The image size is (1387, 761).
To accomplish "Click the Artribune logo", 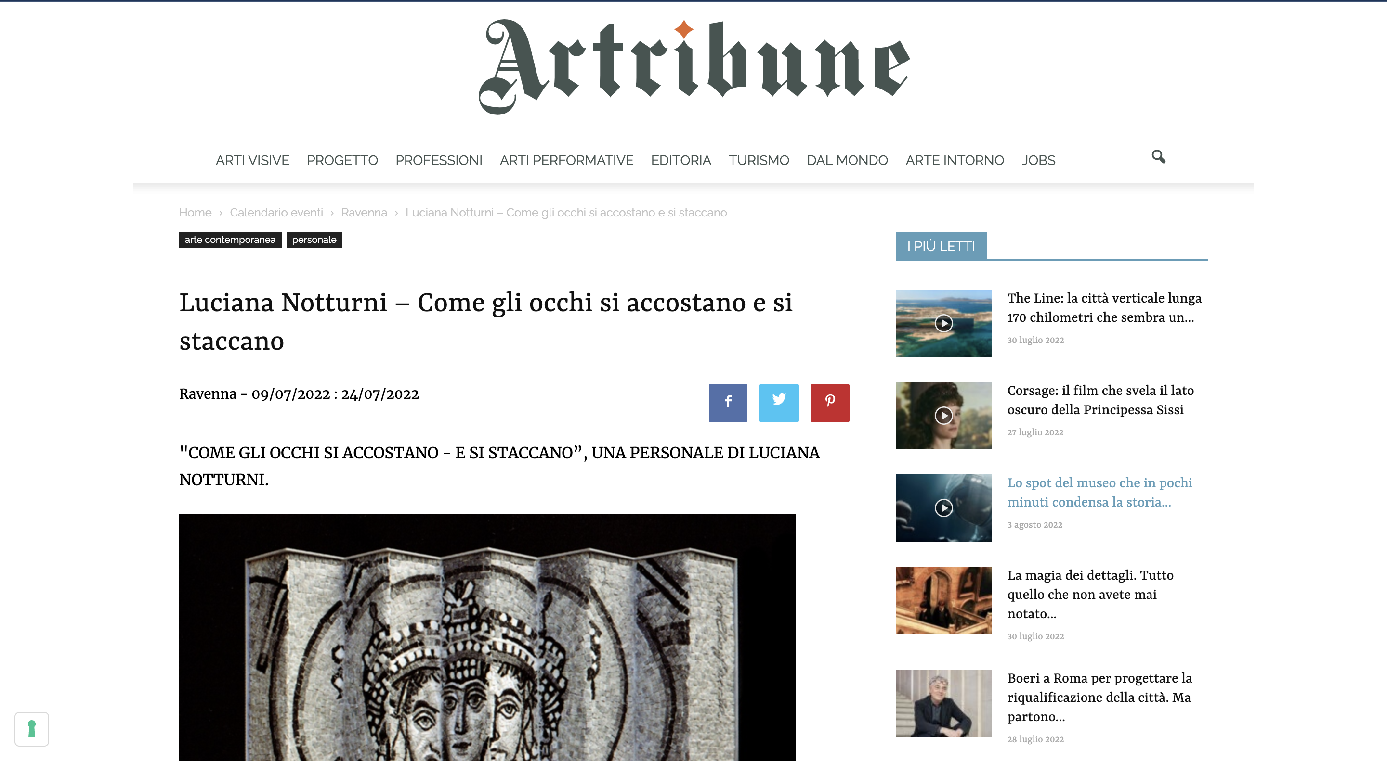I will click(694, 66).
